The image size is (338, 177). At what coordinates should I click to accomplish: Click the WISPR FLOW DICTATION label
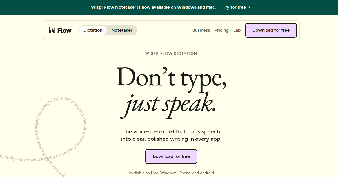(x=171, y=53)
